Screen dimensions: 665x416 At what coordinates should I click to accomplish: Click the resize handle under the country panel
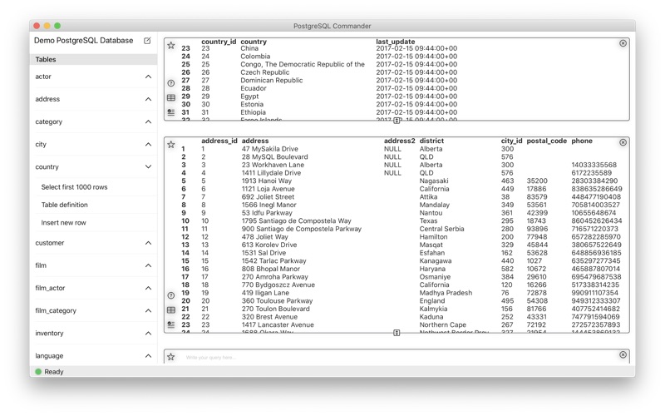(x=397, y=121)
